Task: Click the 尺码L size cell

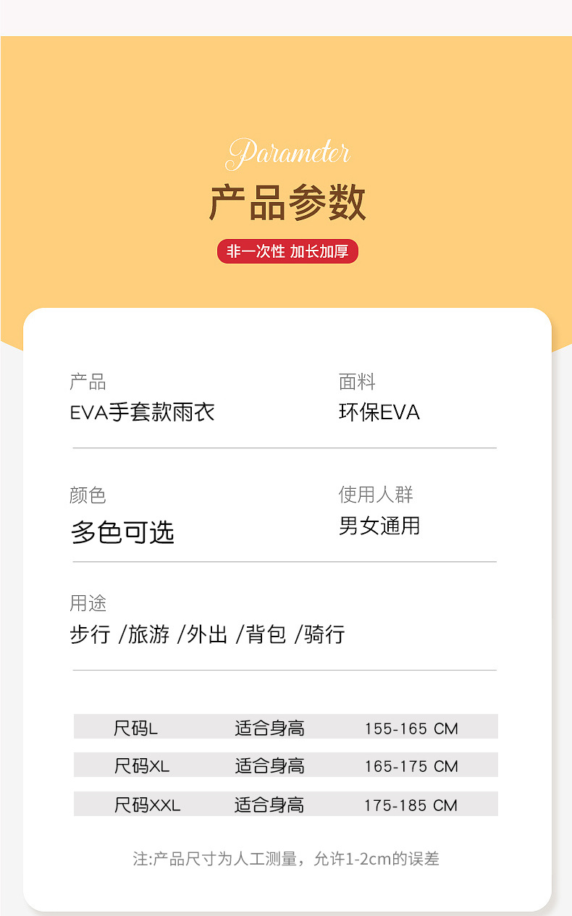Action: tap(135, 728)
